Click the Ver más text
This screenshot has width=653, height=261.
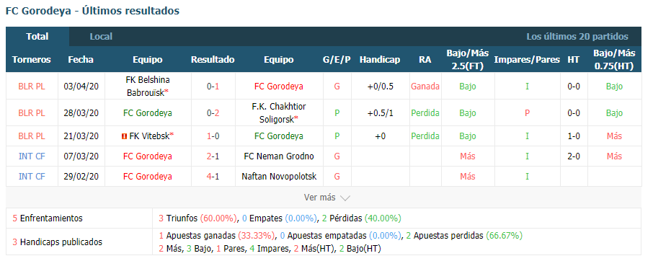[319, 198]
